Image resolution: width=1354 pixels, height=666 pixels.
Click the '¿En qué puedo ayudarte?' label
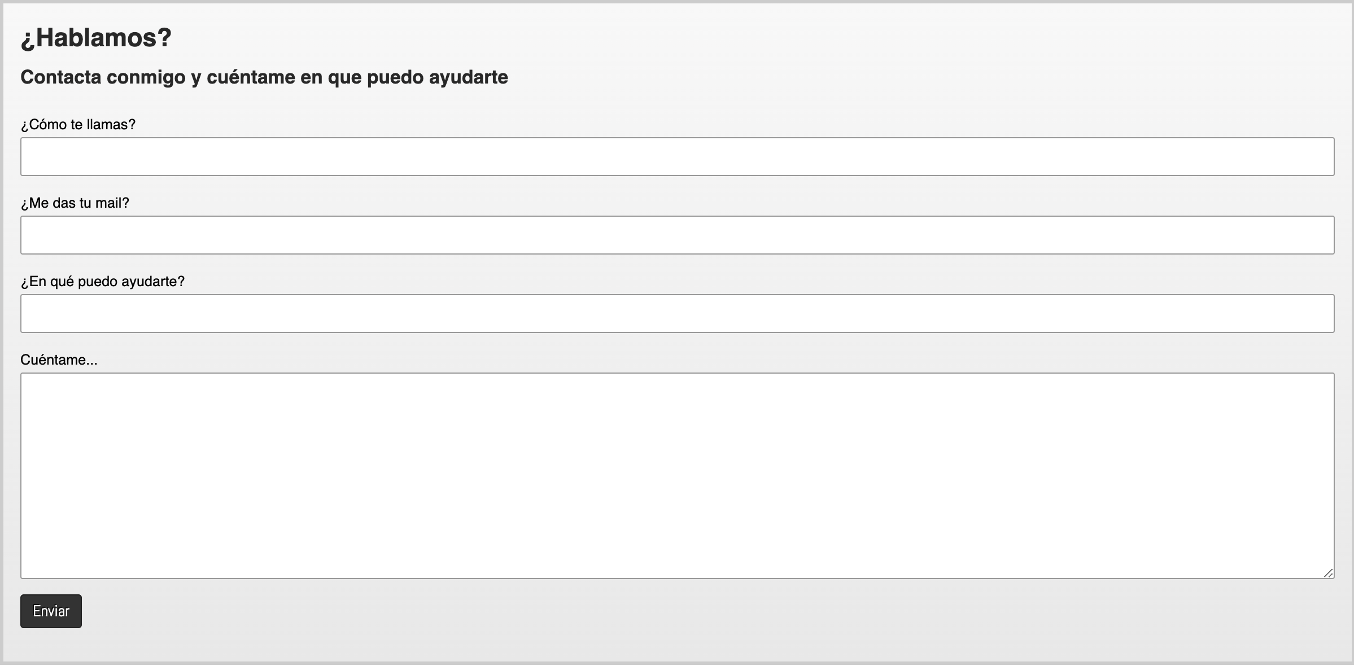pos(102,282)
